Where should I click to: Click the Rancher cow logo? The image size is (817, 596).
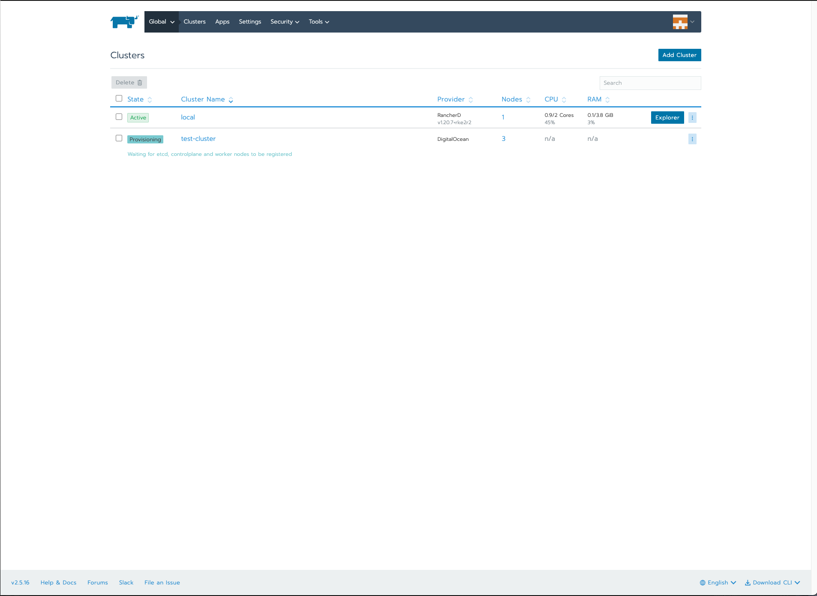(124, 22)
